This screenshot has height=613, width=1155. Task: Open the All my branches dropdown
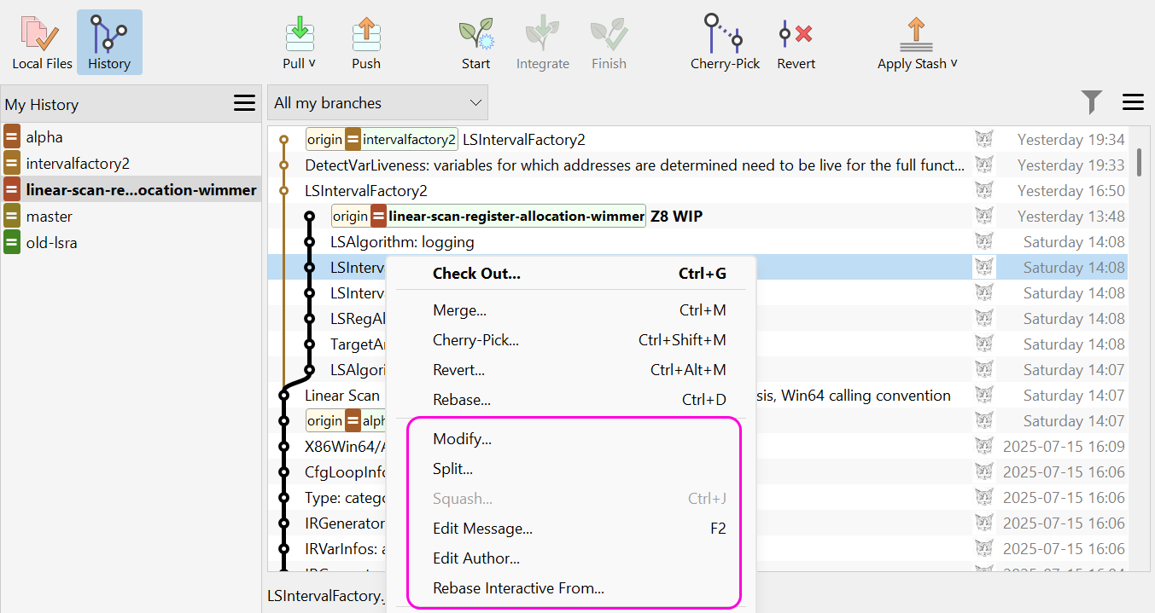coord(377,101)
